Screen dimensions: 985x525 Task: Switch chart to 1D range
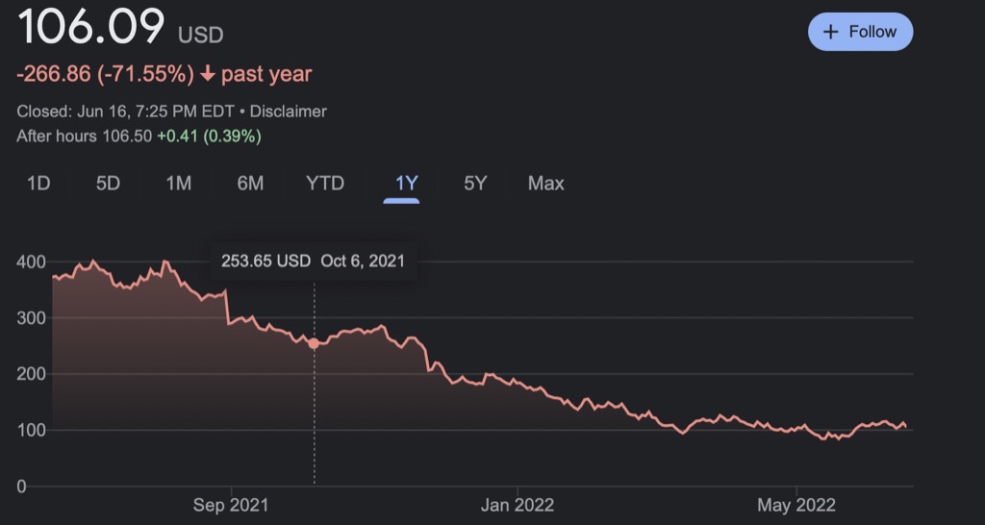[38, 183]
